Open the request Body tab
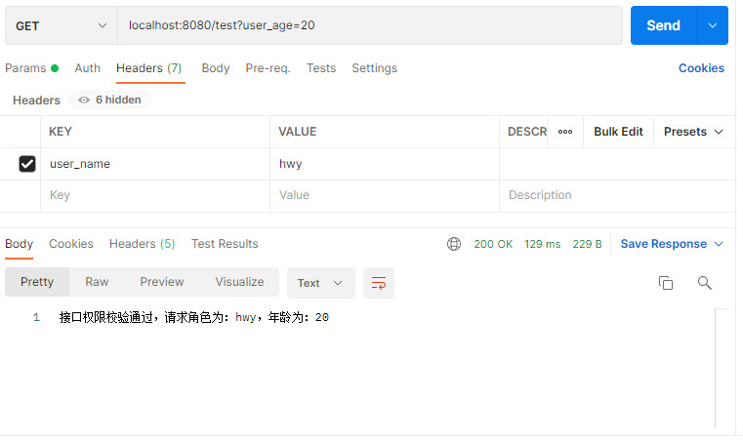Screen dimensions: 743x441 pos(216,68)
